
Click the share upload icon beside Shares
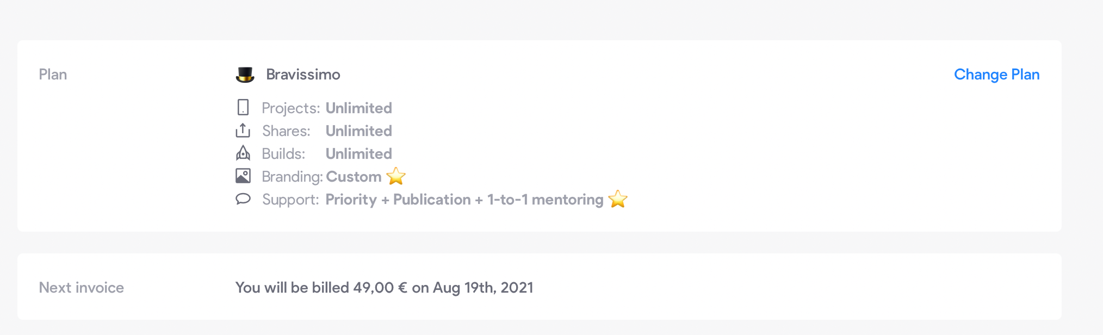243,131
